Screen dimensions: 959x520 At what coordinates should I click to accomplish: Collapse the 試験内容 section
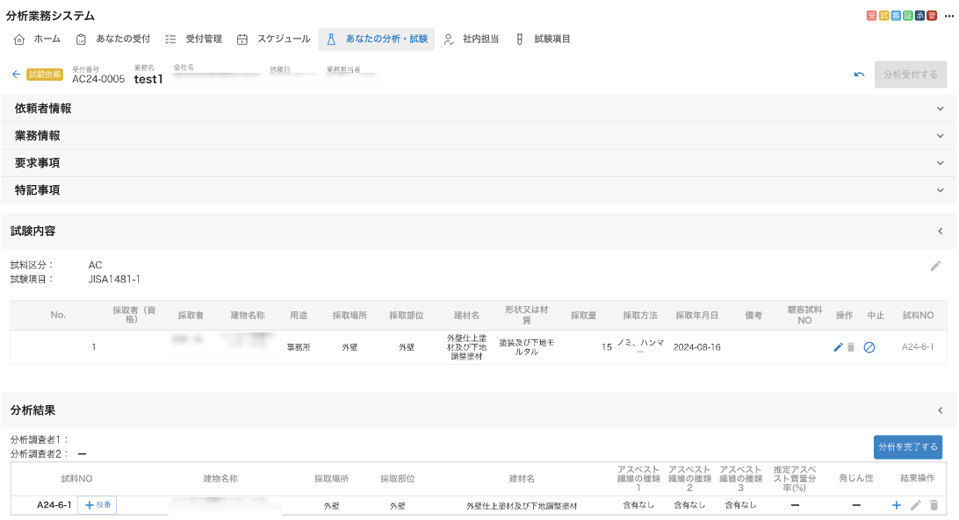click(940, 232)
